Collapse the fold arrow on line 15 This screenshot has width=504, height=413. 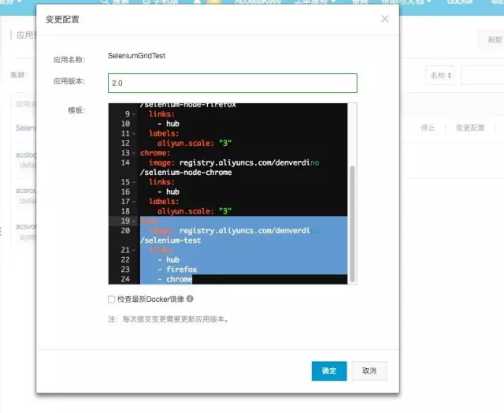point(134,182)
